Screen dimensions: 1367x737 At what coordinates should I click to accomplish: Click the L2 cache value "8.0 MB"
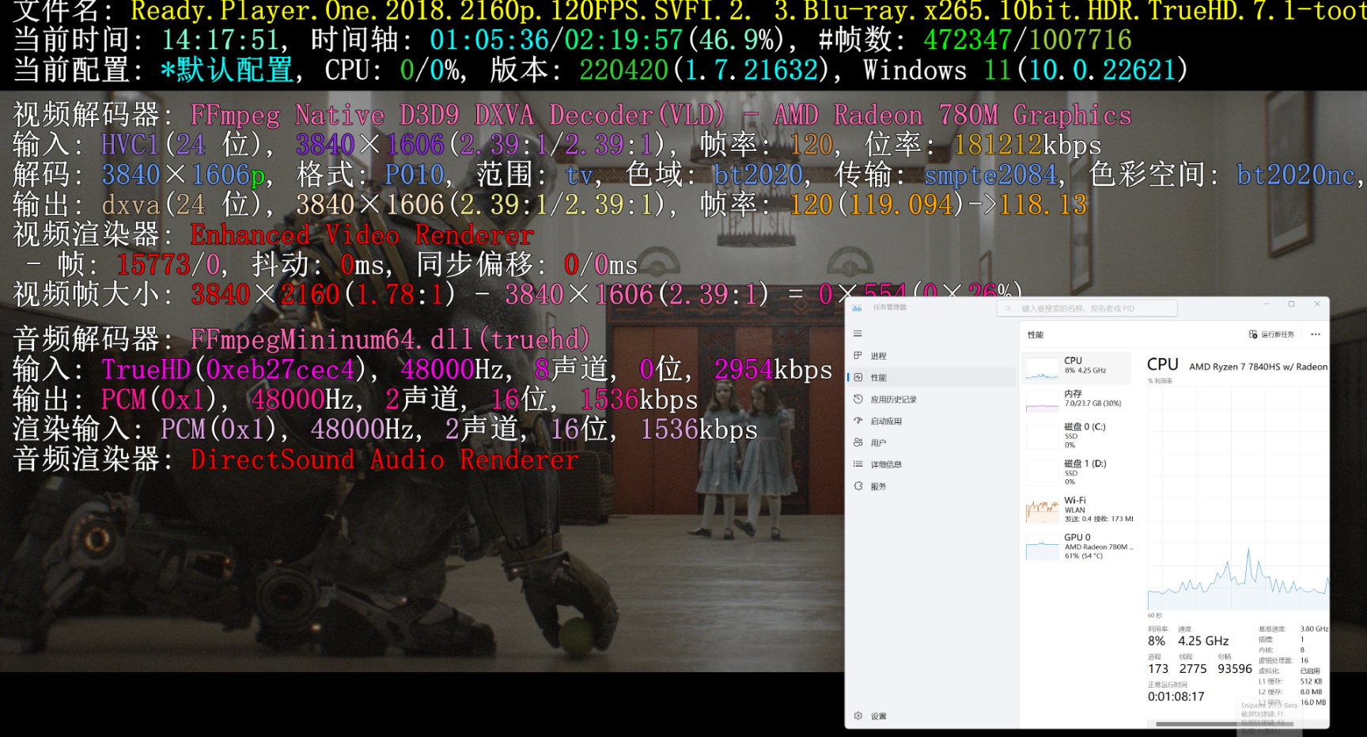[x=1311, y=692]
